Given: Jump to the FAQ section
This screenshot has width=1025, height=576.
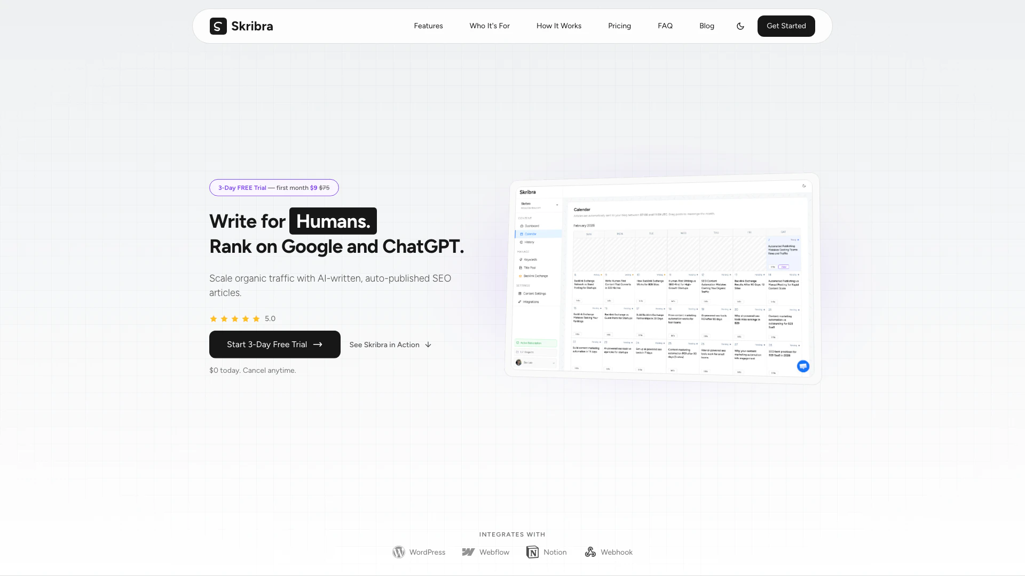Looking at the screenshot, I should 665,26.
